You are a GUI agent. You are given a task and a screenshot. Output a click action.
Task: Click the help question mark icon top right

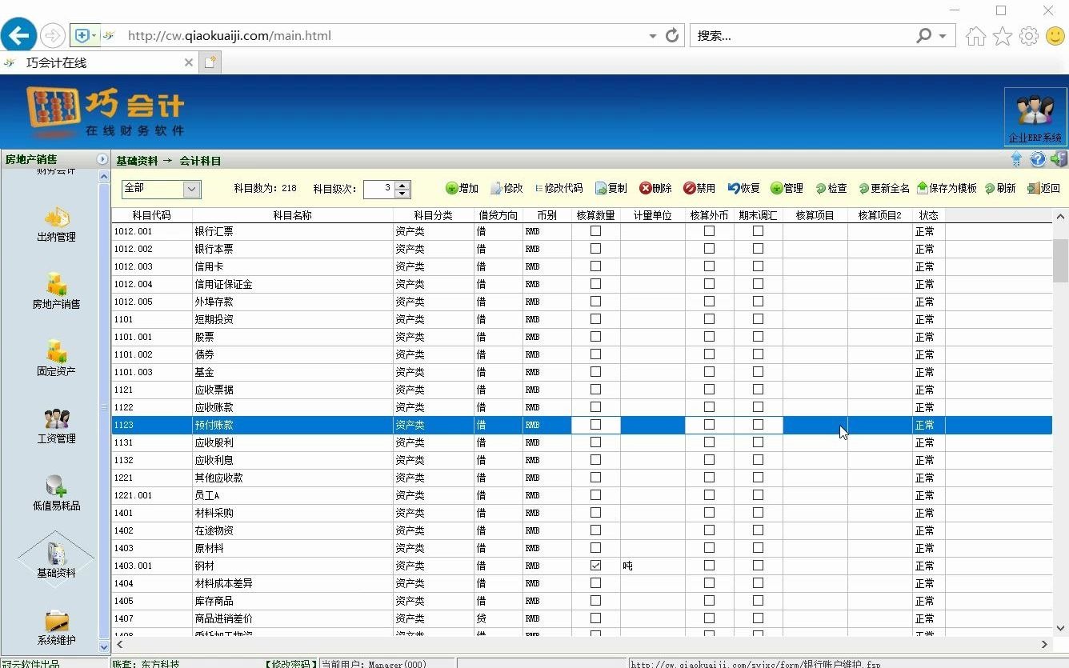click(x=1038, y=158)
